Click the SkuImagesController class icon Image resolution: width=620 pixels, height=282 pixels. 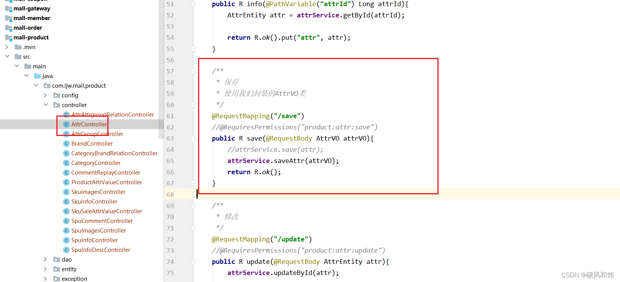coord(66,192)
